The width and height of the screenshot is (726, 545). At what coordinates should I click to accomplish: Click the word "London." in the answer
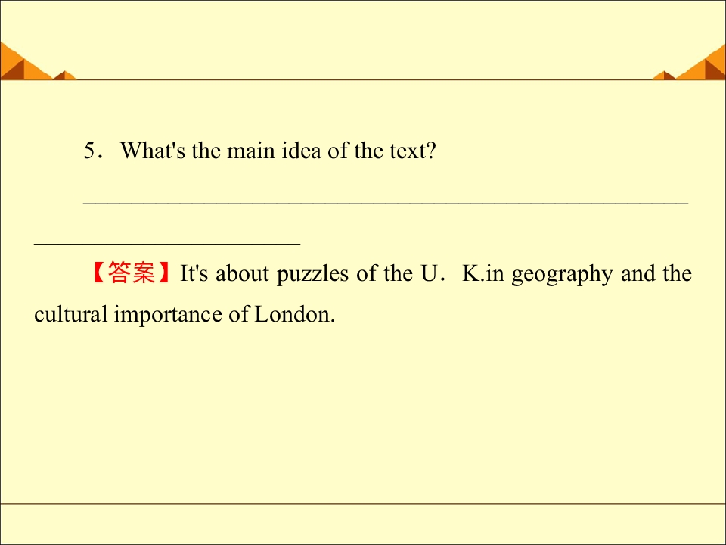coord(295,314)
